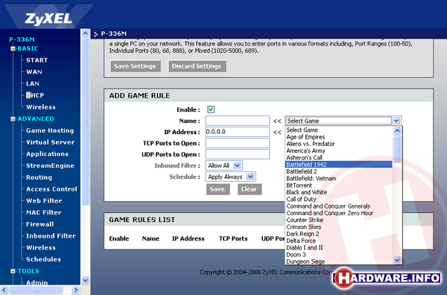Focus the IP Address input field
The width and height of the screenshot is (447, 295).
237,132
